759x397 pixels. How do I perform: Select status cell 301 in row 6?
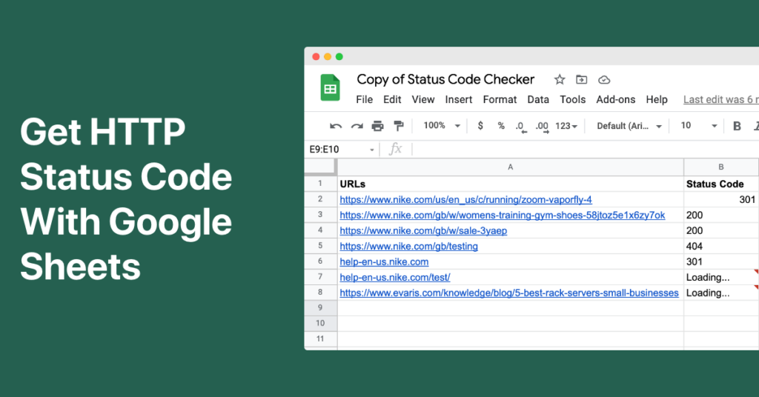click(721, 261)
